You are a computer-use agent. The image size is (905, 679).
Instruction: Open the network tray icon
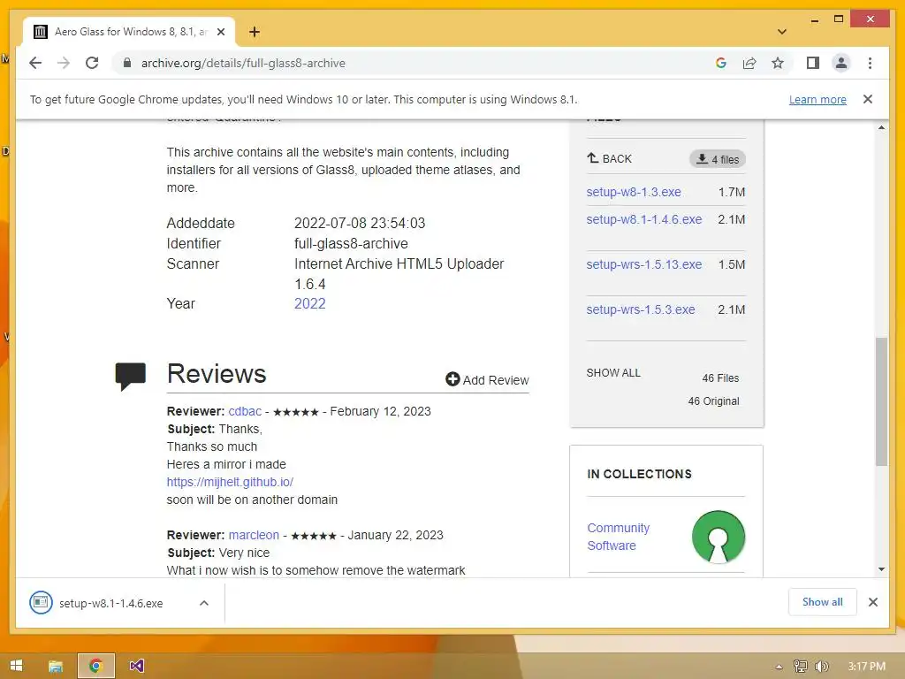click(800, 667)
